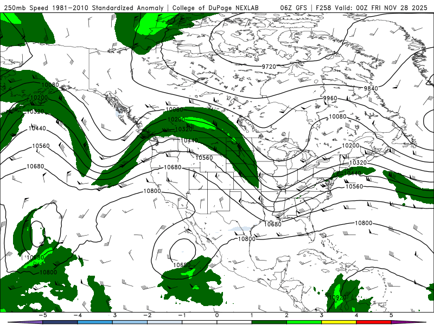Click the 9960 contour label
Image resolution: width=434 pixels, height=325 pixels.
pyautogui.click(x=330, y=99)
